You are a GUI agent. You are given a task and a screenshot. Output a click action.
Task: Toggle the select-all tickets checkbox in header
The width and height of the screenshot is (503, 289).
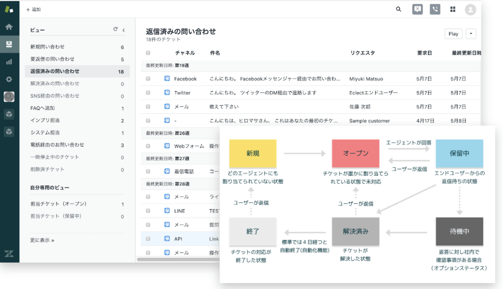point(148,53)
